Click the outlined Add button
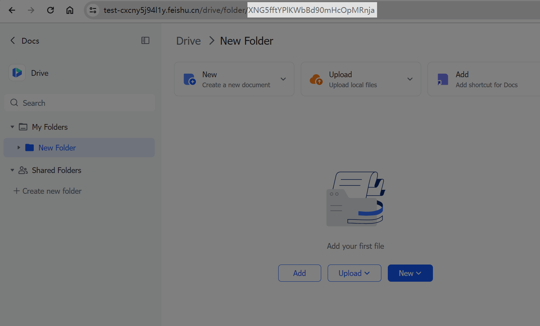Viewport: 540px width, 326px height. tap(299, 273)
